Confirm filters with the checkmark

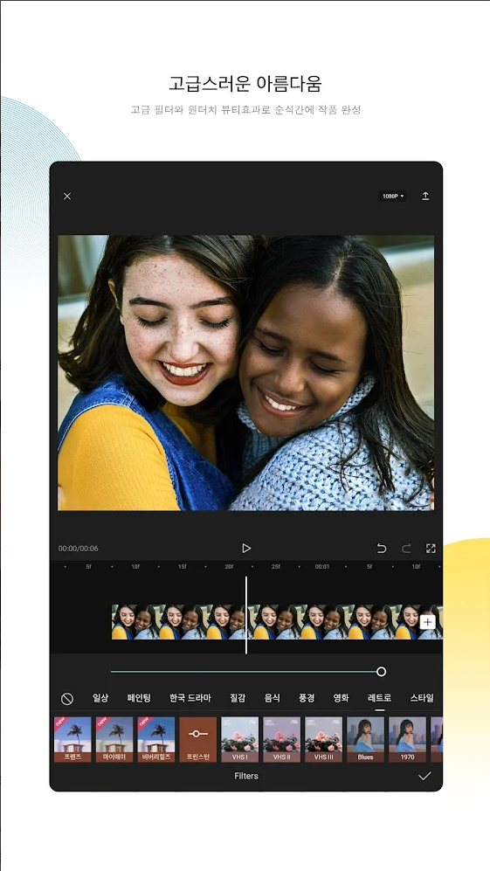click(424, 776)
